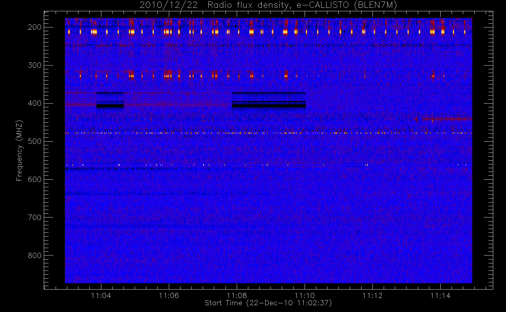Click the 11:14 time tick label
The height and width of the screenshot is (312, 506).
(440, 295)
